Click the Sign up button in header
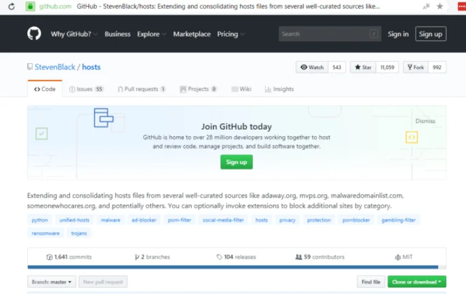This screenshot has width=466, height=294. point(431,34)
